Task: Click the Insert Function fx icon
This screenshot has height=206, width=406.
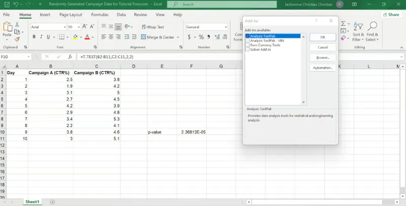Action: [x=70, y=57]
